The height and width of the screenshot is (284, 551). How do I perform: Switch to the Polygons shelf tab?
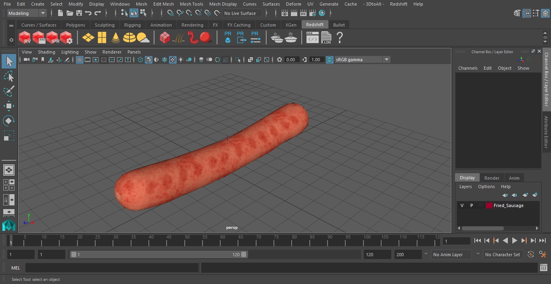coord(75,25)
